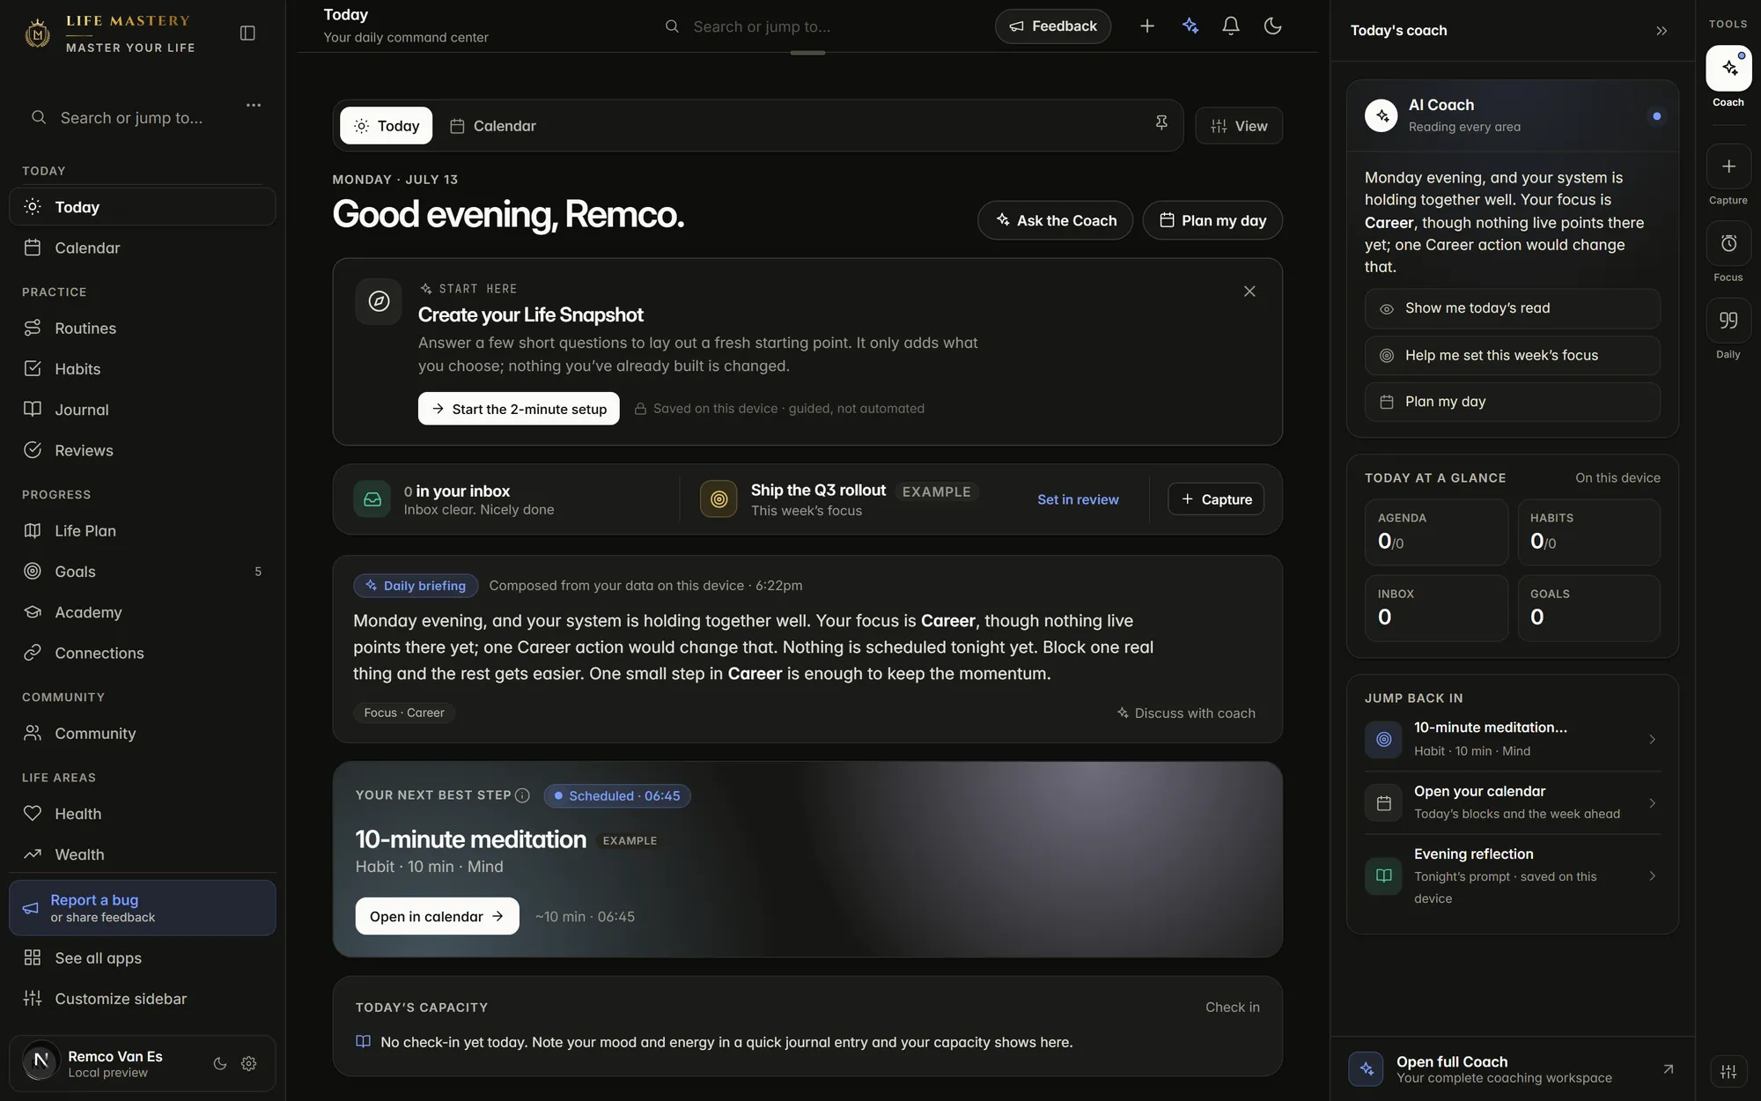Click the pin icon in the tab bar
The image size is (1761, 1101).
[x=1161, y=123]
